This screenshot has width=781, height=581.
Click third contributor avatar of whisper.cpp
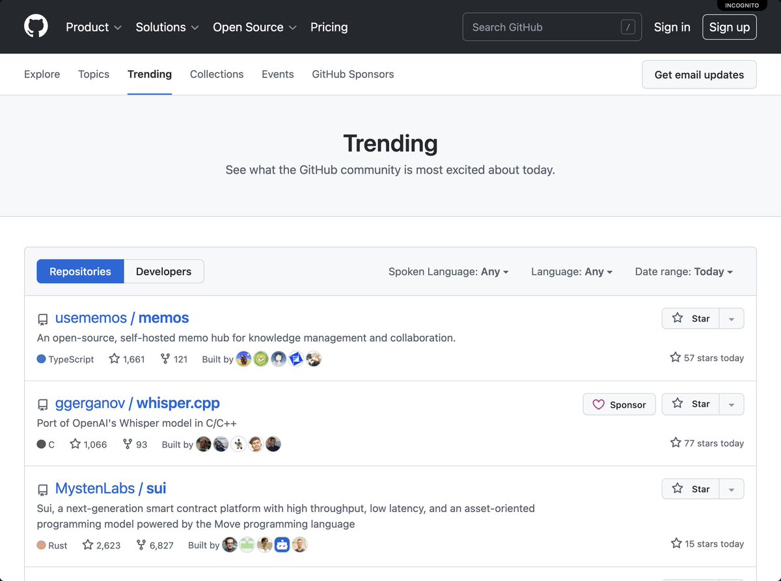239,444
